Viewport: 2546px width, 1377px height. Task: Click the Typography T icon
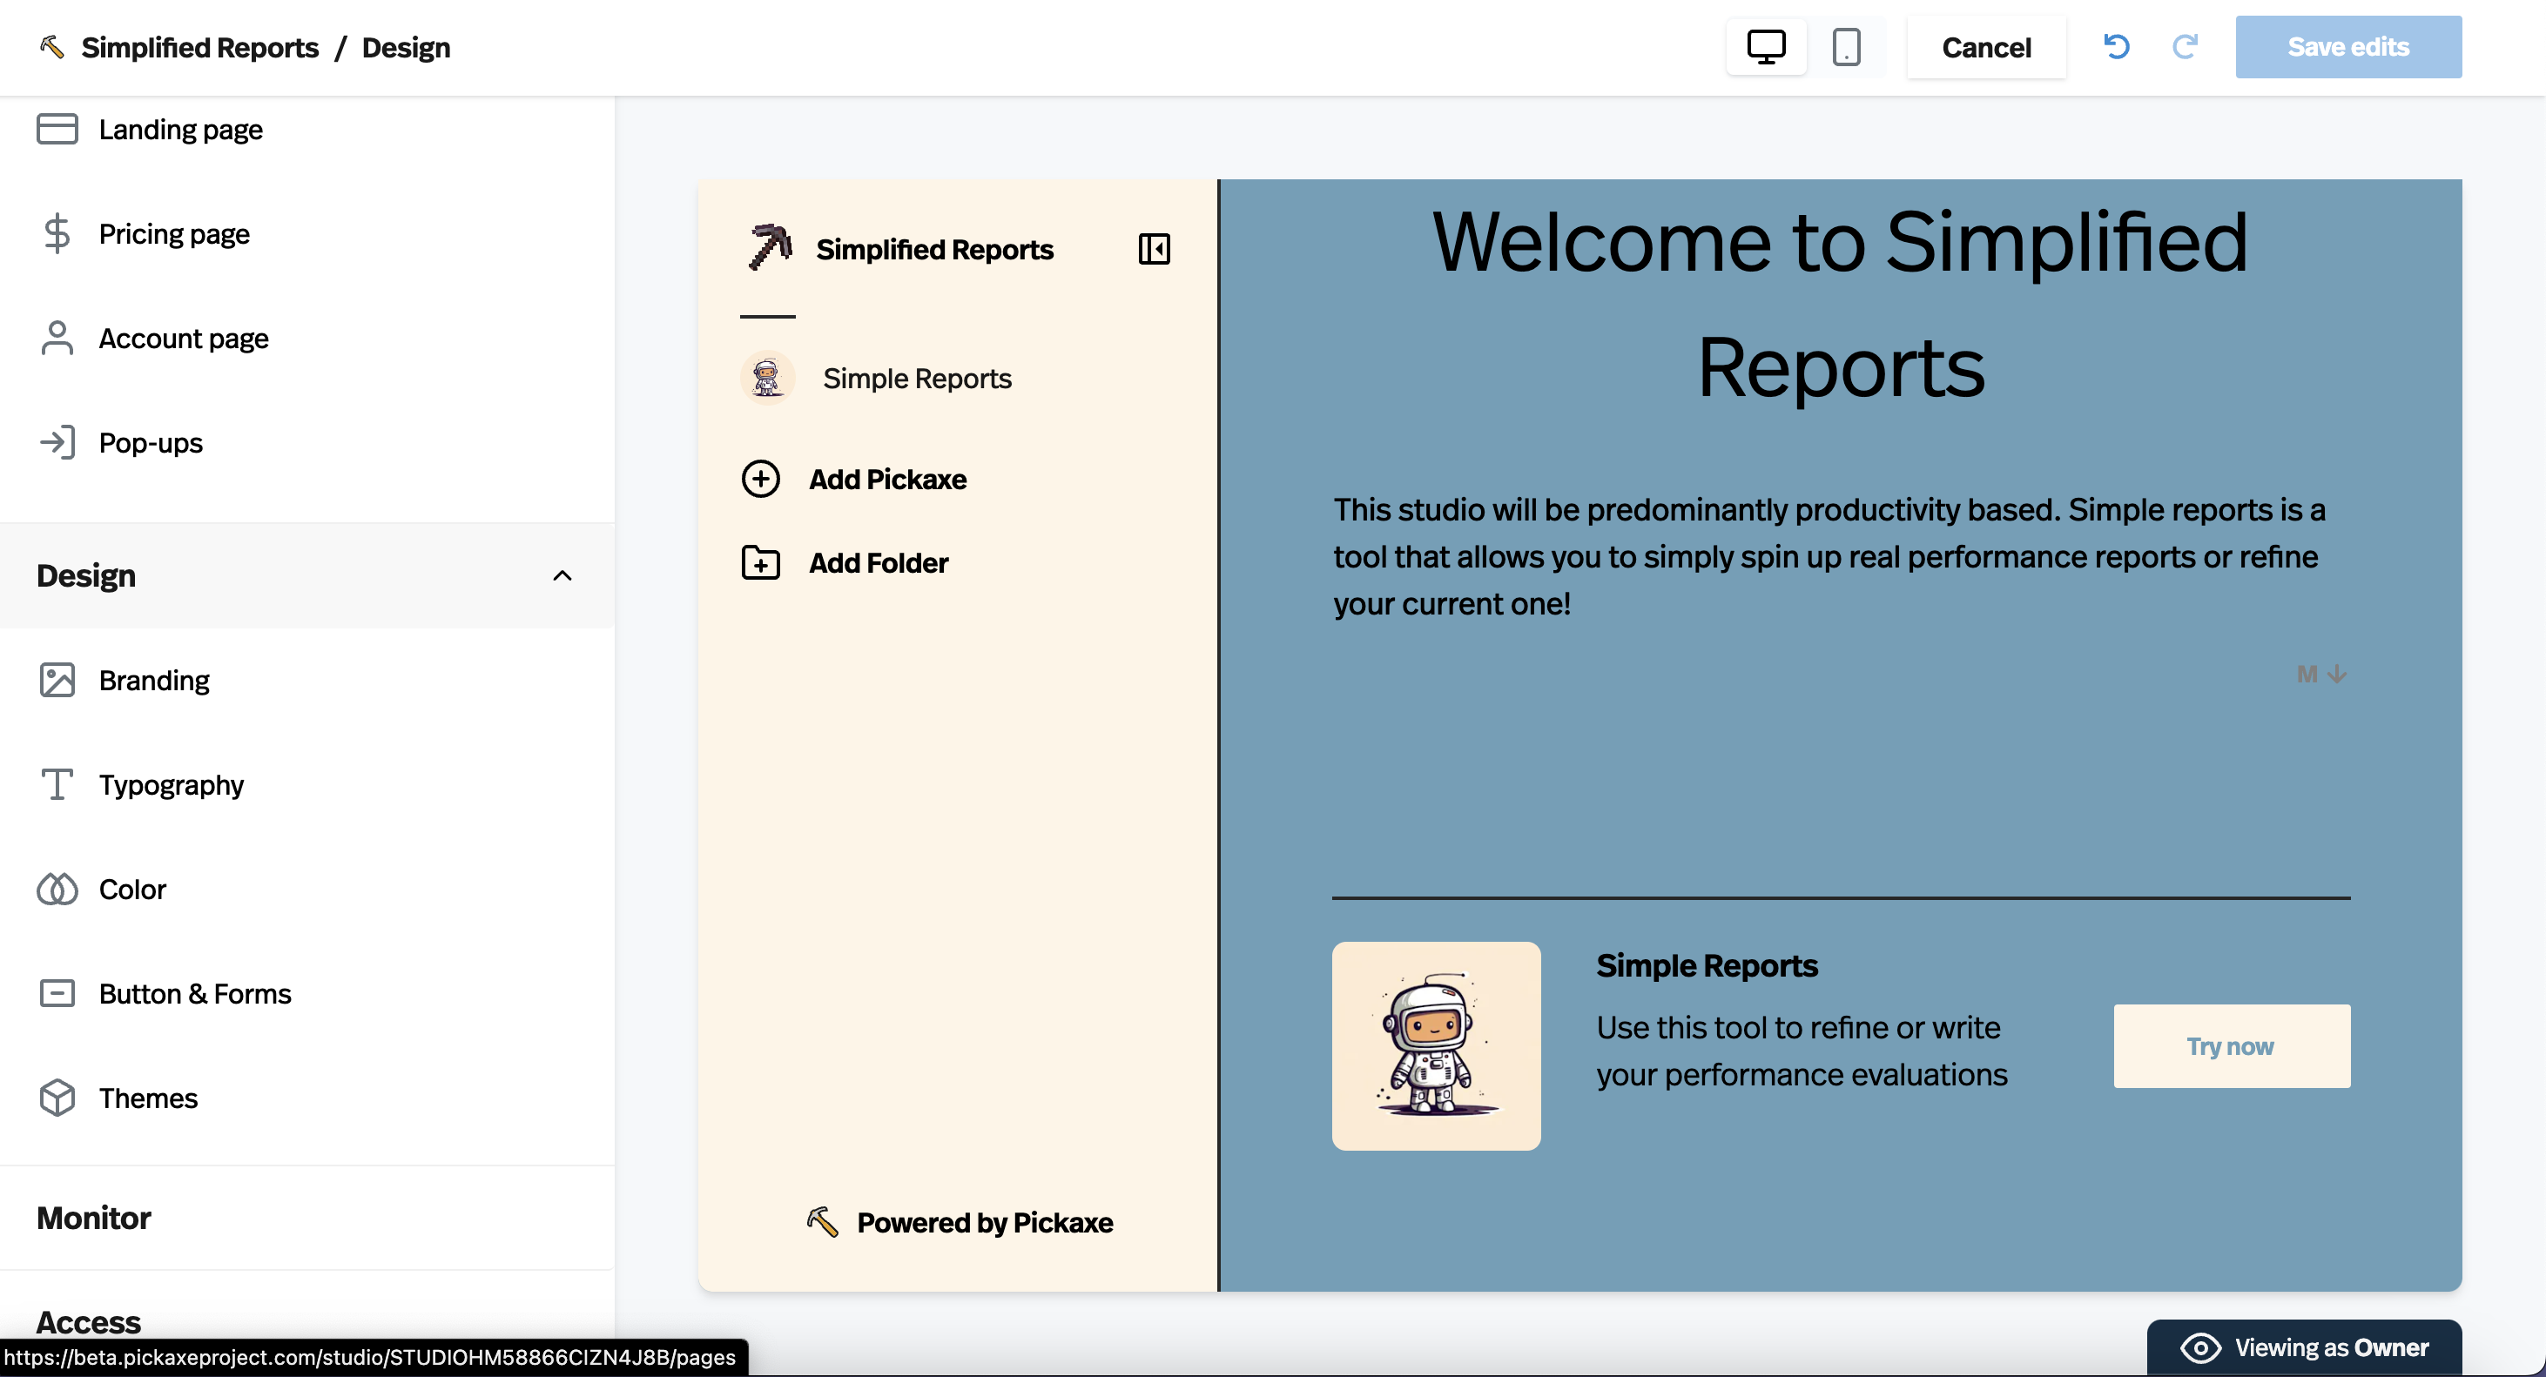click(57, 784)
